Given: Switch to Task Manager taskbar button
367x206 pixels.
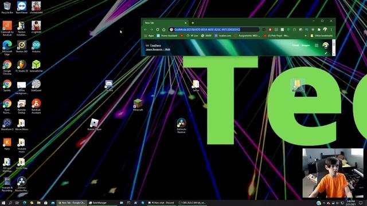Looking at the screenshot, I should pos(102,203).
